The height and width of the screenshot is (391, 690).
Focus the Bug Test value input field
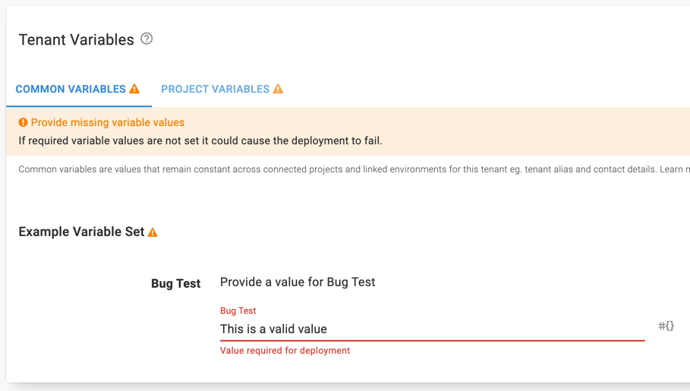[432, 329]
